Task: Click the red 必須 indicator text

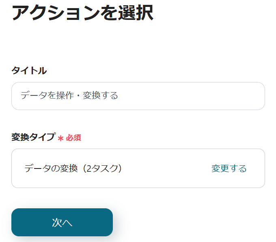Action: 73,138
